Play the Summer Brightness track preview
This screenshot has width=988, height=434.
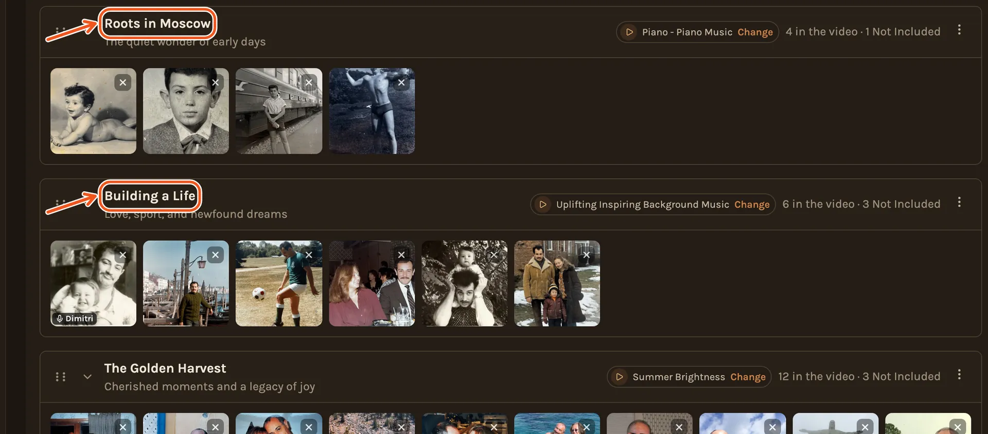tap(620, 377)
